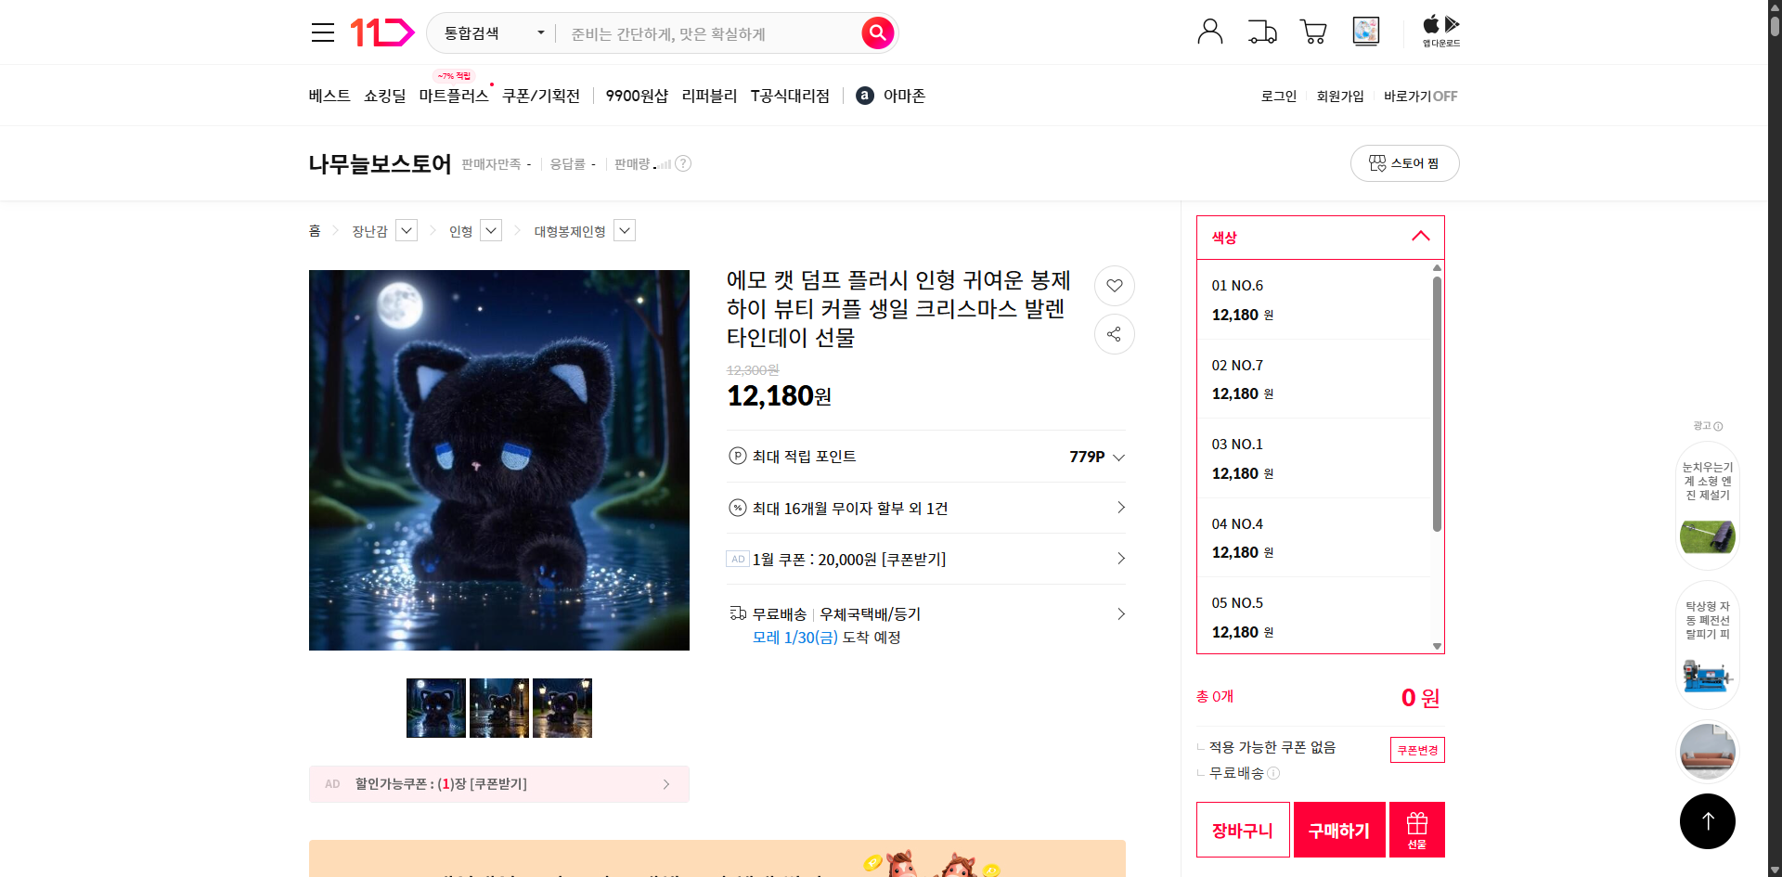Open My Account via the person icon
1782x877 pixels.
tap(1209, 31)
